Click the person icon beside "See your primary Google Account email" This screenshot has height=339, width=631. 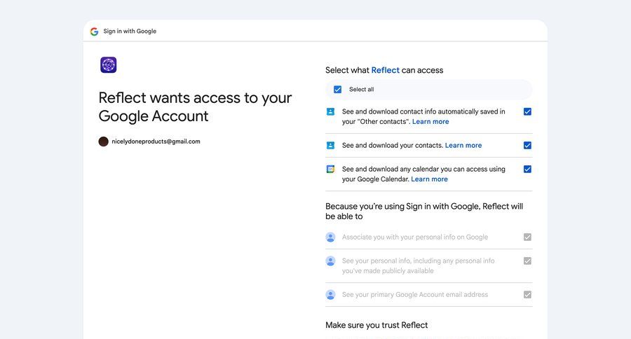click(330, 295)
